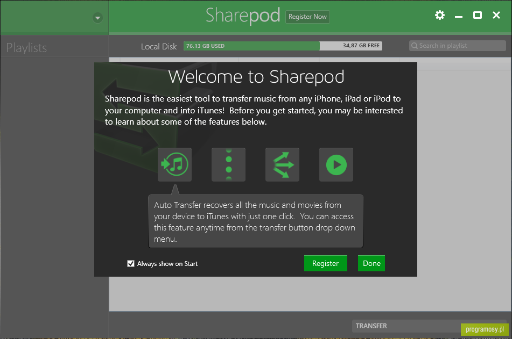Maximize the Sharepod window
512x339 pixels.
[478, 15]
